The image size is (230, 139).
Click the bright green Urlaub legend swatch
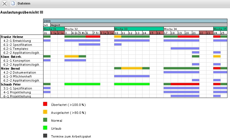point(45,128)
